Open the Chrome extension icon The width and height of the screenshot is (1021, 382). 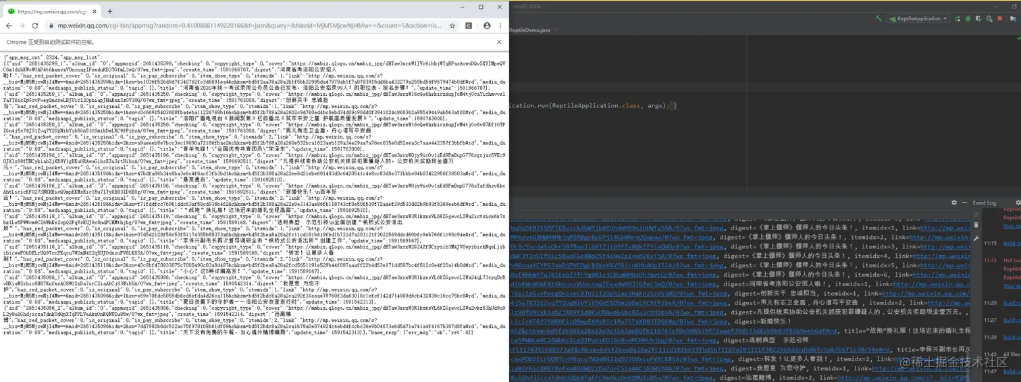[x=469, y=26]
